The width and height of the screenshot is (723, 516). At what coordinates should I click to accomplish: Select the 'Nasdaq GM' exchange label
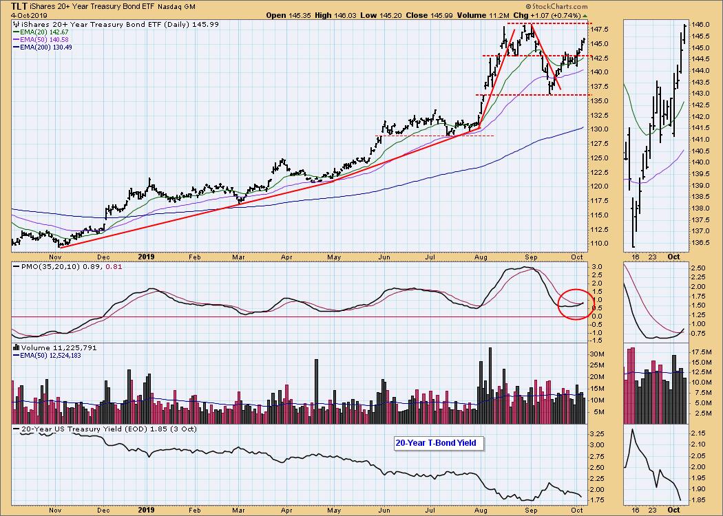(176, 7)
